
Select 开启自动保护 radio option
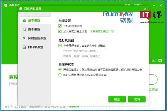pos(60,69)
